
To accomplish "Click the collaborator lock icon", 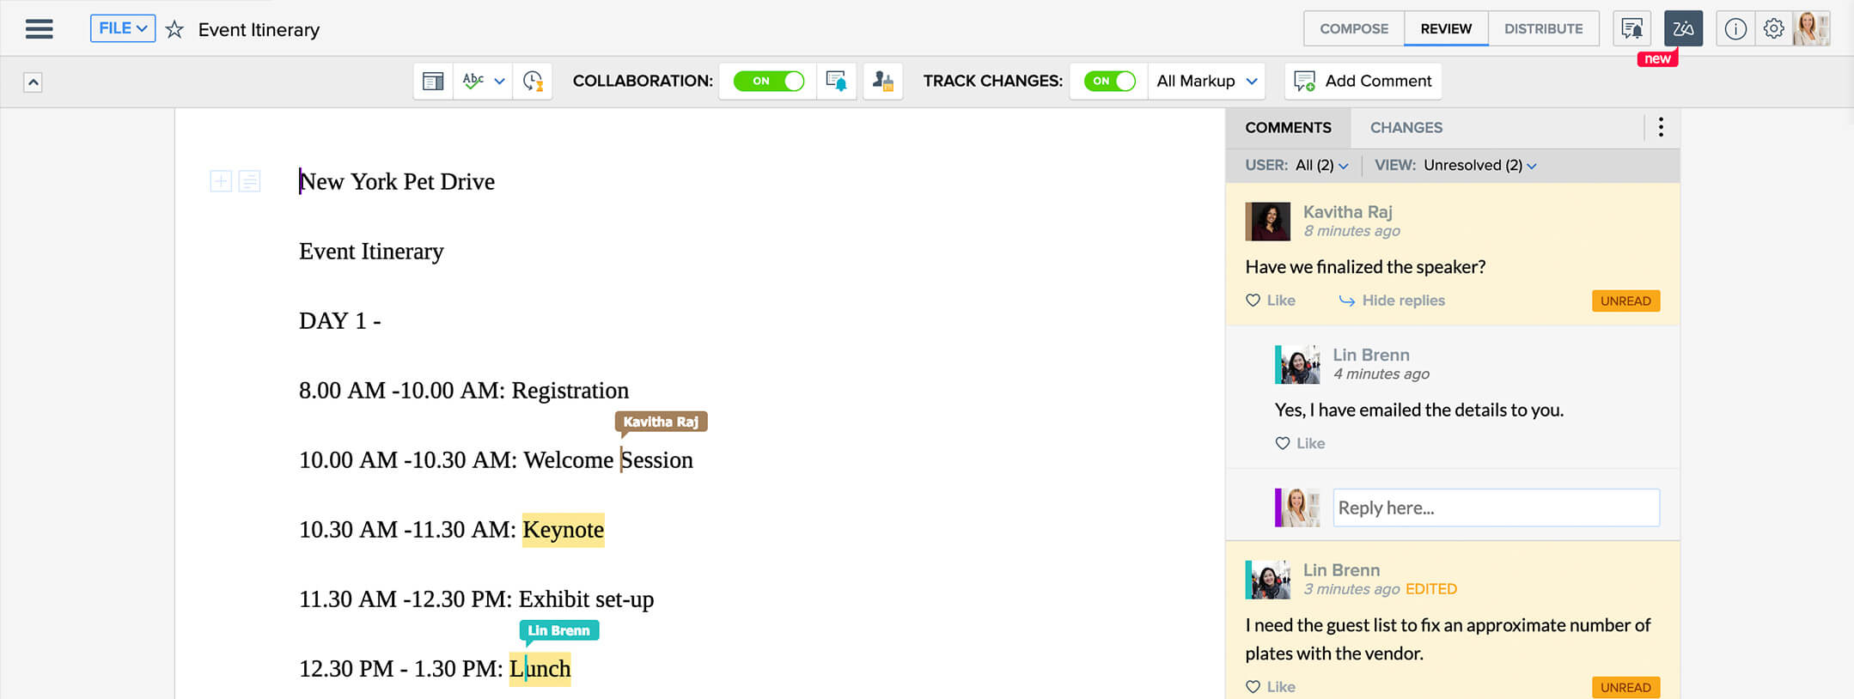I will 882,82.
